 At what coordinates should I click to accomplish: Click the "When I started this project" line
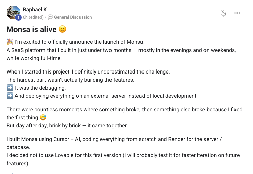(x=88, y=71)
